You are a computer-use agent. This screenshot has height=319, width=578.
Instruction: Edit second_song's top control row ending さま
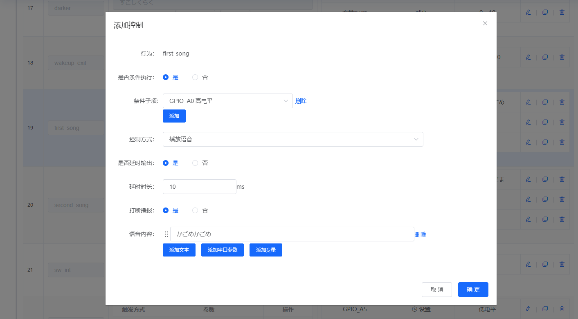[528, 179]
